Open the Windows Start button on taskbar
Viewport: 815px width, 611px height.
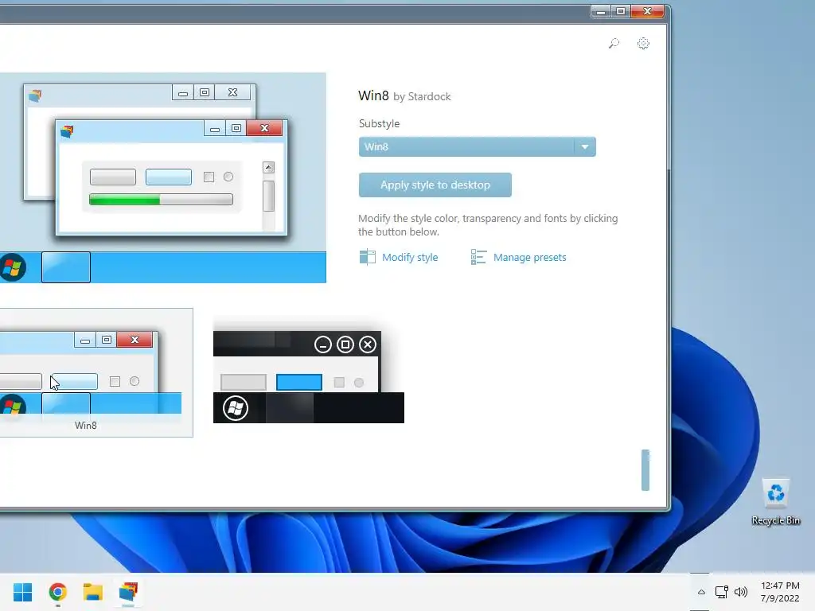(x=22, y=592)
